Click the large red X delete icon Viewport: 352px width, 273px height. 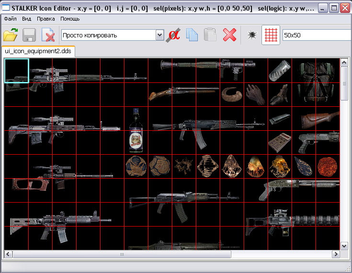click(x=230, y=35)
